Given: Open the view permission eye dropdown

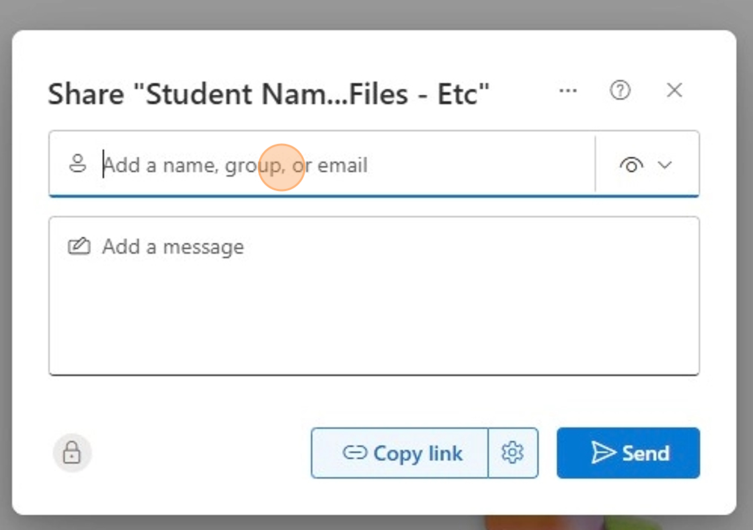Looking at the screenshot, I should click(646, 165).
